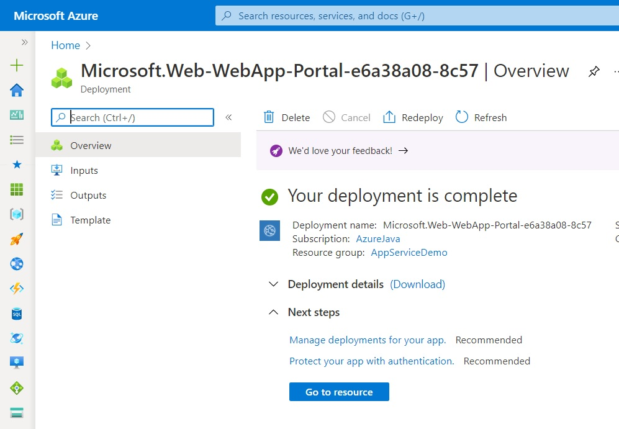Collapse the deployment side menu
Viewport: 619px width, 429px height.
point(228,117)
